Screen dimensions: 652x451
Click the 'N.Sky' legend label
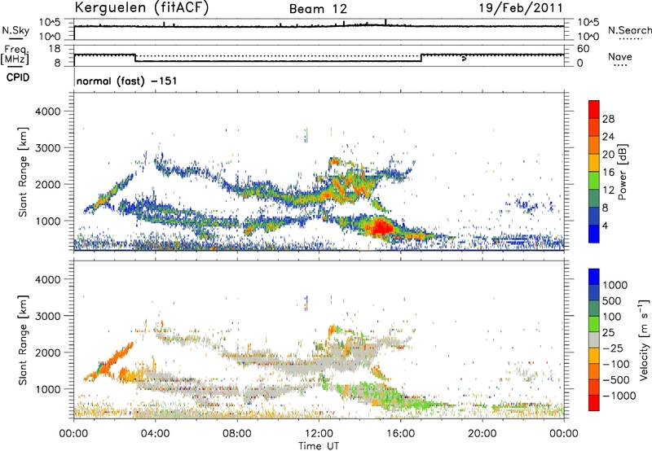click(15, 30)
